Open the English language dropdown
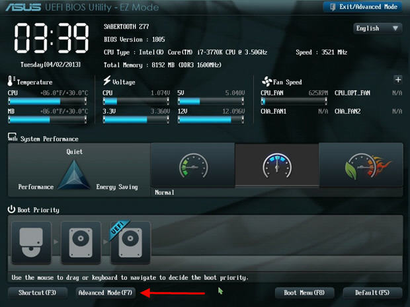410x307 pixels. point(378,28)
